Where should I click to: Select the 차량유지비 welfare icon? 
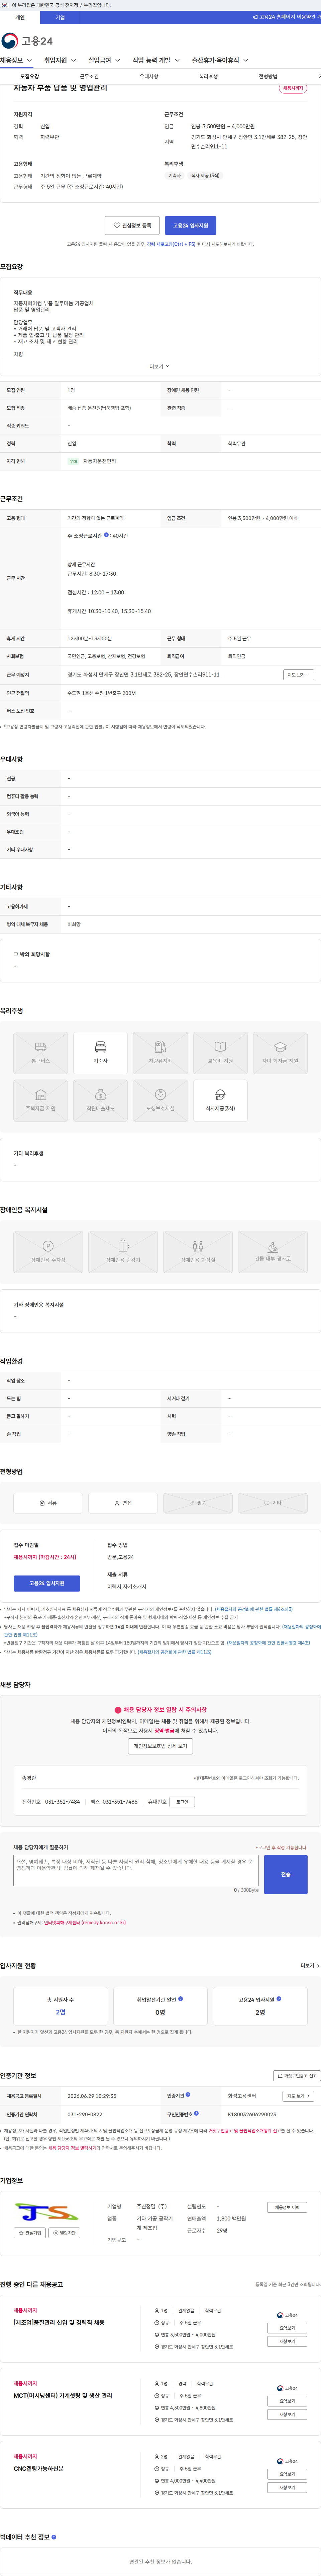tap(160, 1053)
